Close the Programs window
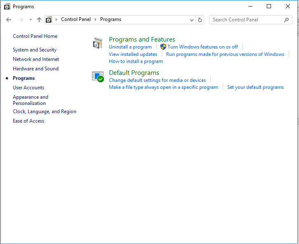 pyautogui.click(x=288, y=6)
